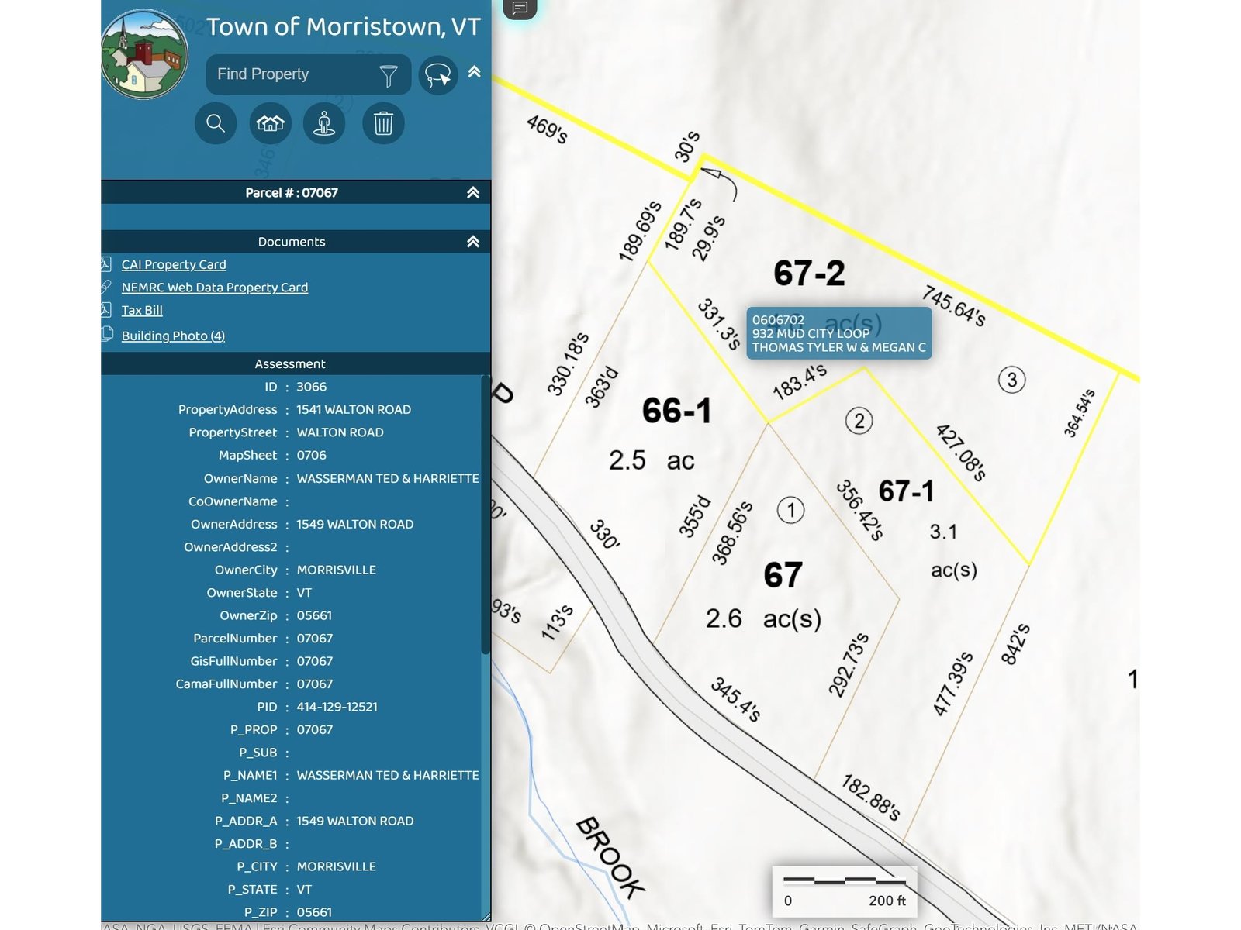Screen dimensions: 1241x930
Task: Open the NEMRC Web Data Property Card
Action: pyautogui.click(x=215, y=288)
